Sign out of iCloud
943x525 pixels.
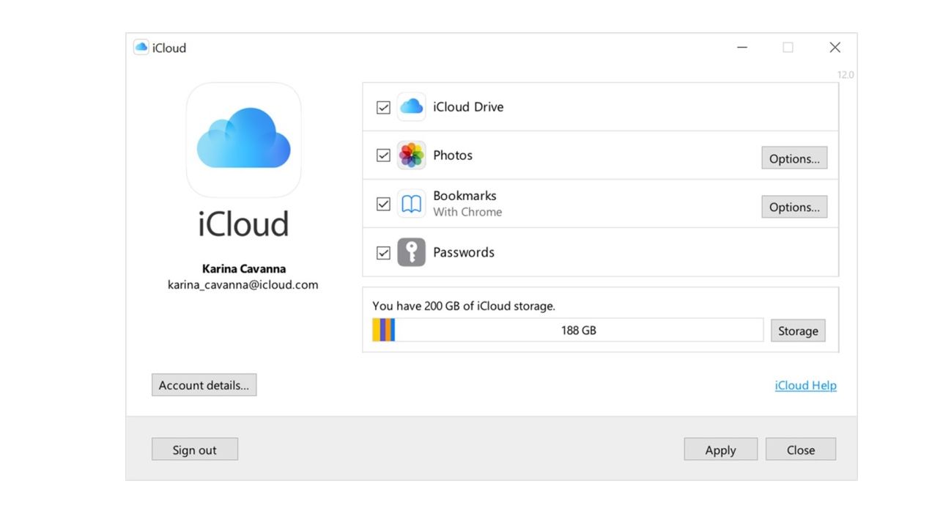click(194, 449)
